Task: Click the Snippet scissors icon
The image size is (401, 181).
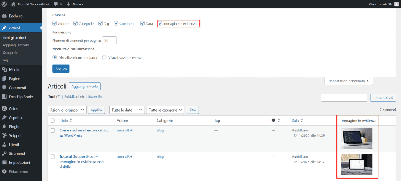Action: pos(4,135)
